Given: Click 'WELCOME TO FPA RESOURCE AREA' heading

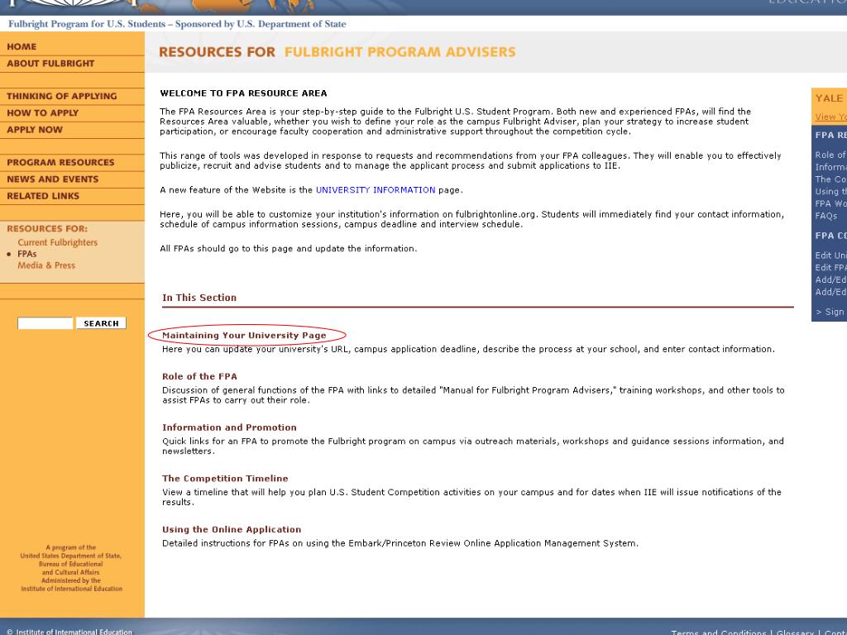Looking at the screenshot, I should [243, 93].
